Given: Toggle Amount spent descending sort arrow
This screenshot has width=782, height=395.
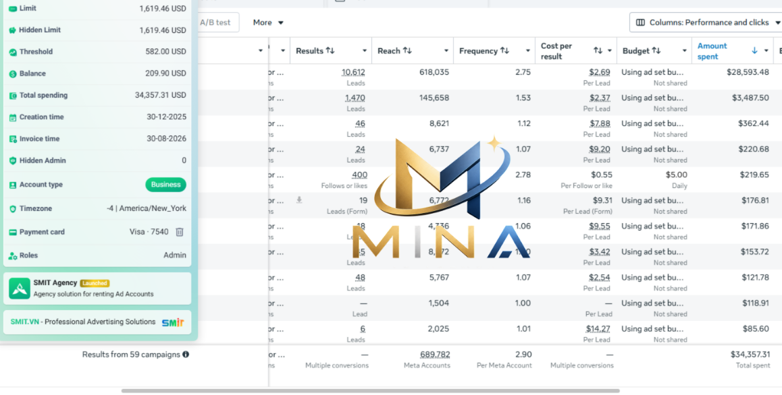Looking at the screenshot, I should pos(754,51).
